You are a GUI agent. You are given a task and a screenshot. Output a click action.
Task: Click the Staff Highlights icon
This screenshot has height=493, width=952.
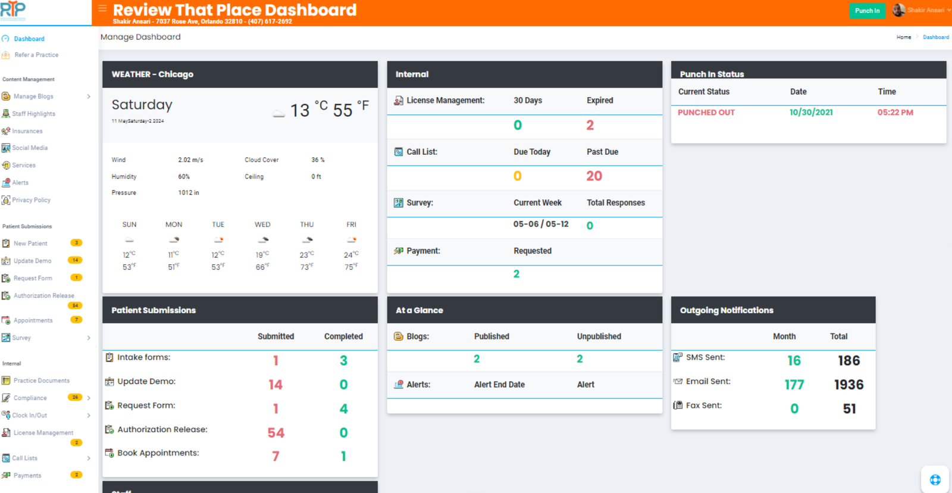pyautogui.click(x=6, y=113)
